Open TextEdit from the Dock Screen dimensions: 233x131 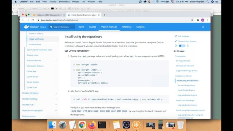coord(72,125)
